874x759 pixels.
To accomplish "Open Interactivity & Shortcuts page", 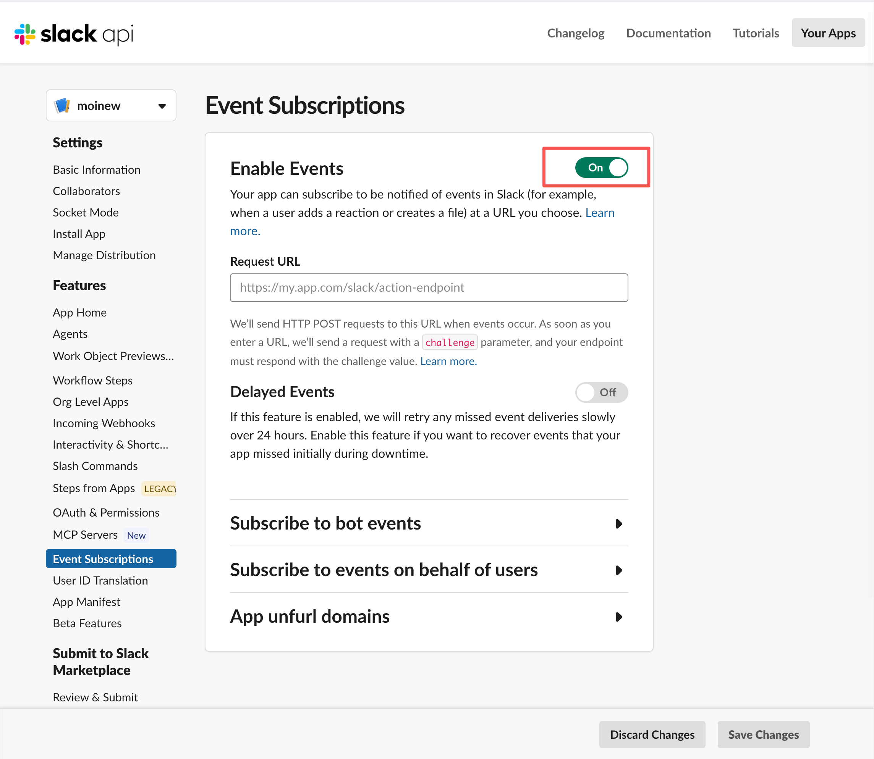I will pos(111,445).
